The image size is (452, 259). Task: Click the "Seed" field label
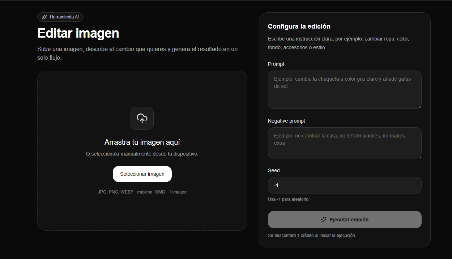coord(274,170)
